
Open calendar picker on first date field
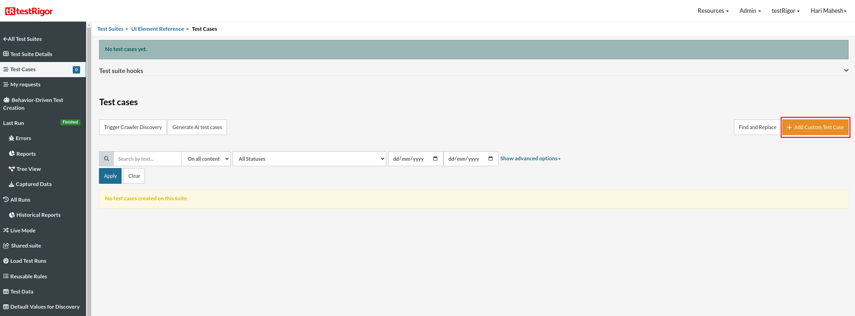click(435, 159)
